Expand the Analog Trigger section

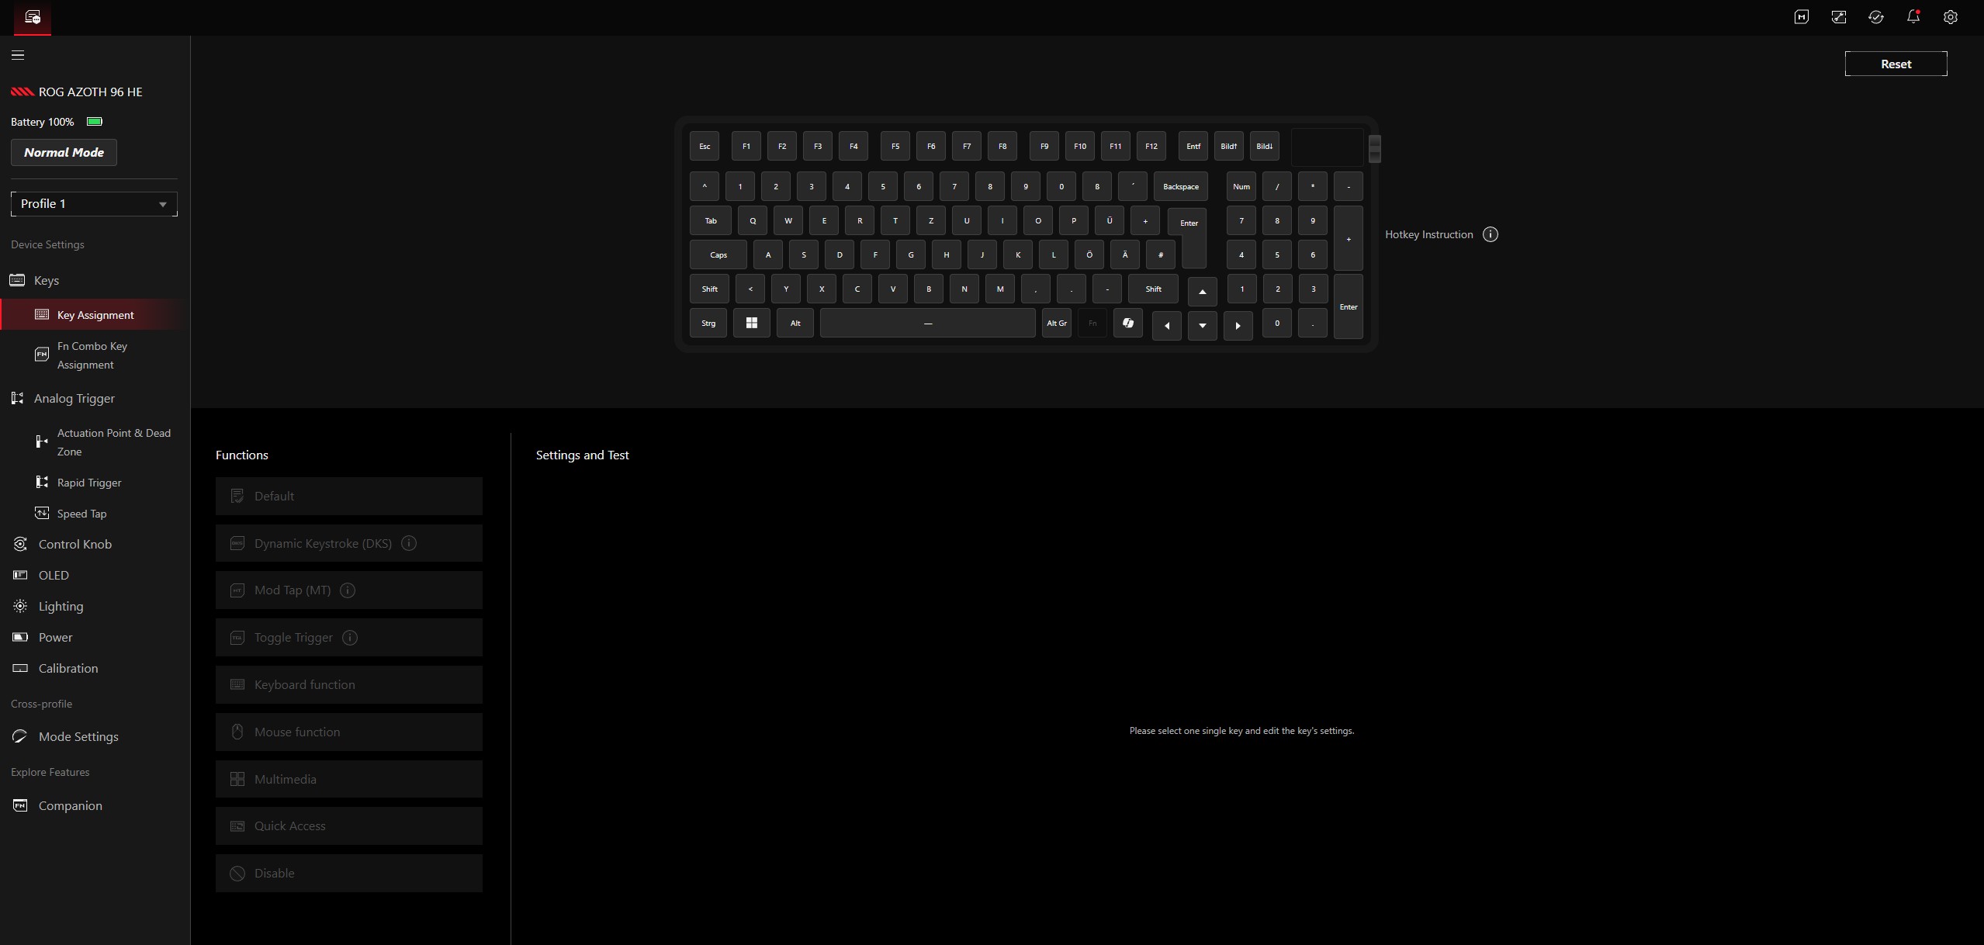[74, 398]
